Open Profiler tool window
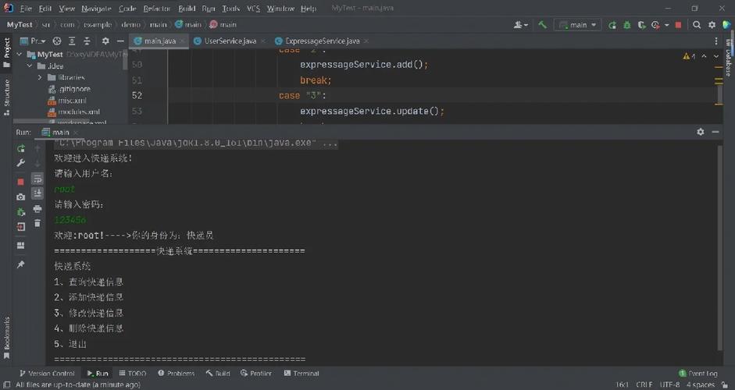This screenshot has height=390, width=735. [256, 373]
